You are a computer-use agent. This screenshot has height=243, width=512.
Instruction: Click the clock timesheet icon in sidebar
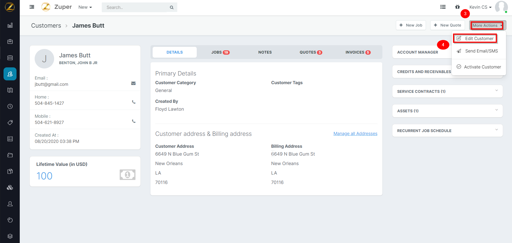pyautogui.click(x=10, y=106)
